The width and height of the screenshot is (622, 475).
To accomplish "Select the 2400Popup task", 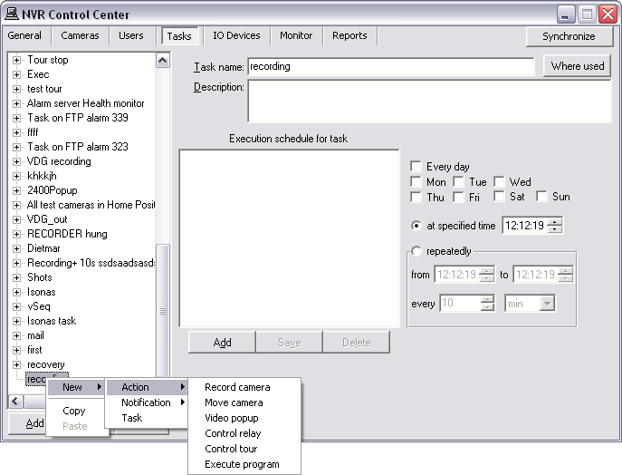I will pyautogui.click(x=53, y=190).
